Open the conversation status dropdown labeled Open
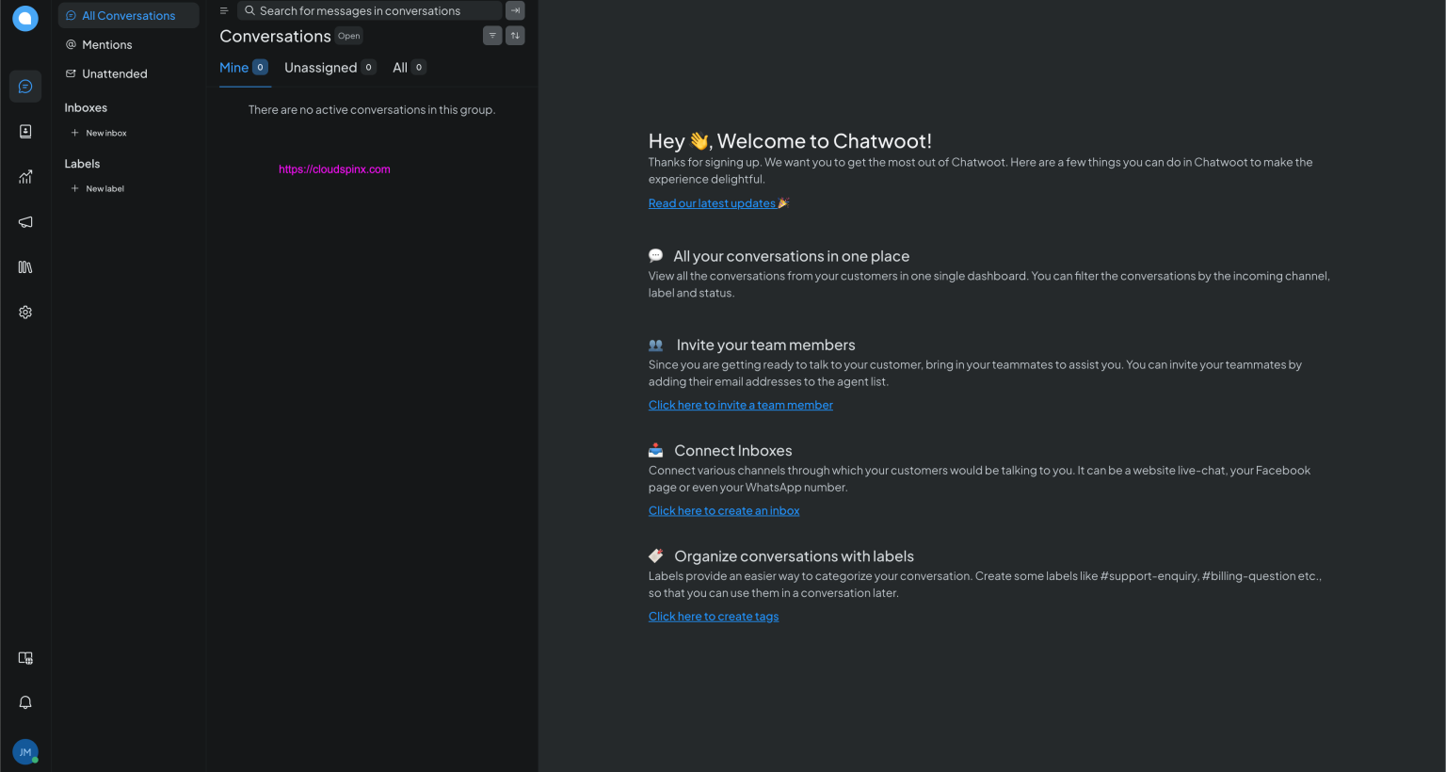The image size is (1446, 772). click(x=348, y=36)
